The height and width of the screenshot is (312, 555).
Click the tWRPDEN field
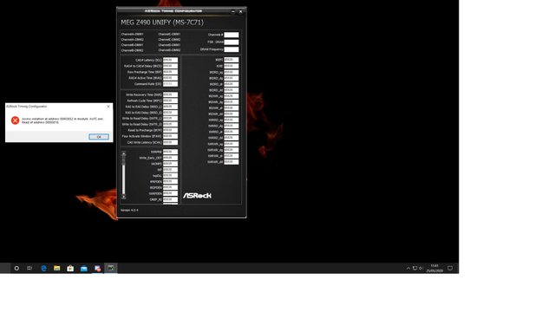click(x=170, y=193)
